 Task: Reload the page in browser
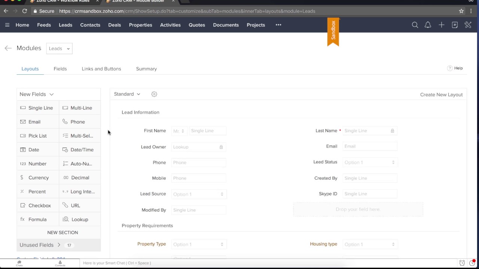point(25,11)
